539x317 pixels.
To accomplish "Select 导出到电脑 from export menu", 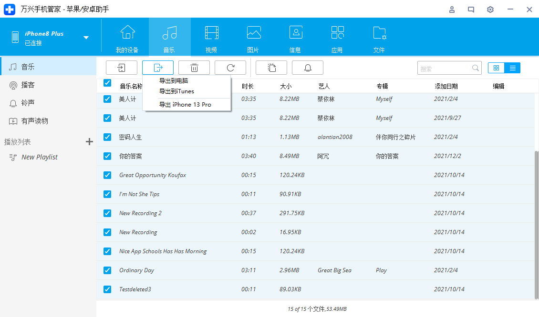I will 174,80.
